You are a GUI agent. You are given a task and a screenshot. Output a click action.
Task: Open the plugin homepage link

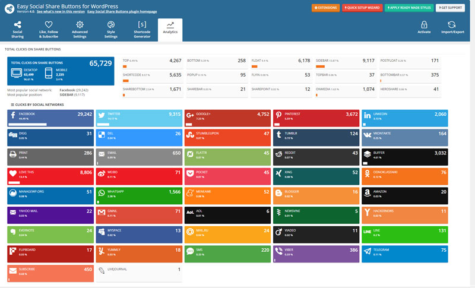click(122, 11)
